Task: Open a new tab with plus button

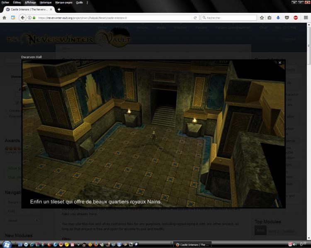Action: click(x=59, y=10)
